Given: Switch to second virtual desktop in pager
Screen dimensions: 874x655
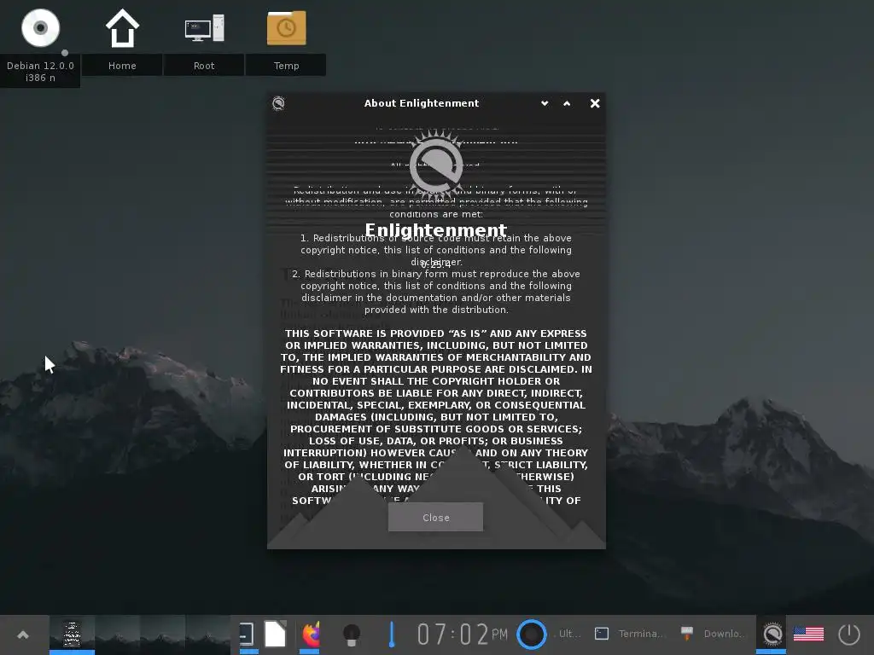Looking at the screenshot, I should tap(118, 634).
